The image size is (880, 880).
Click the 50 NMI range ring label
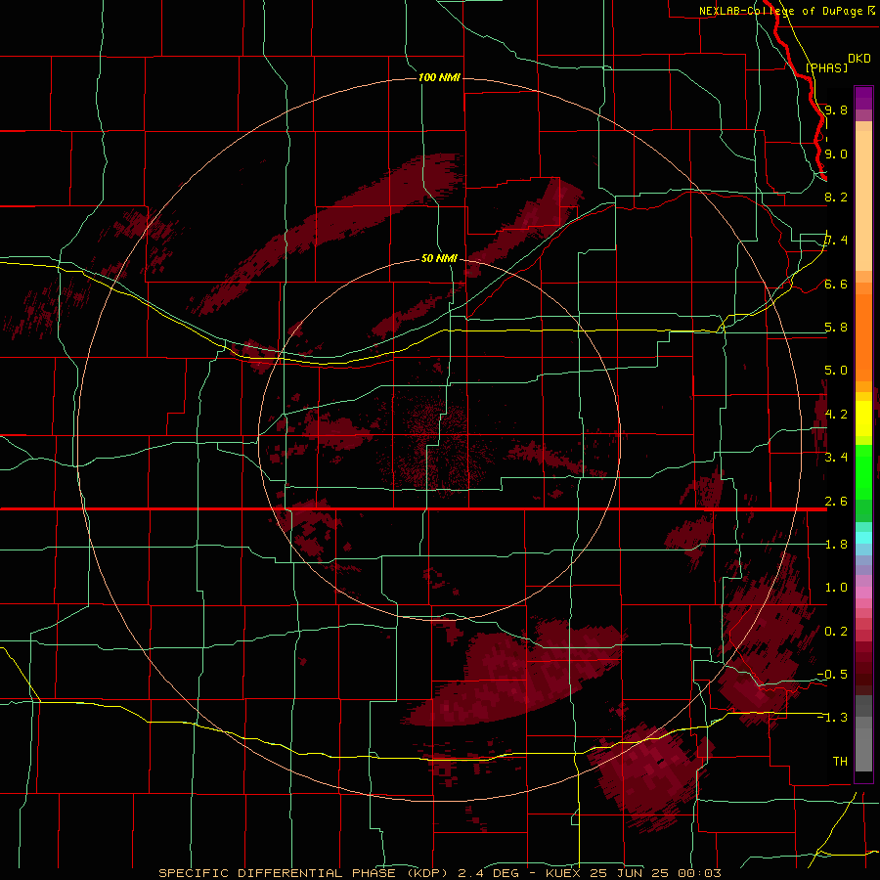(439, 258)
